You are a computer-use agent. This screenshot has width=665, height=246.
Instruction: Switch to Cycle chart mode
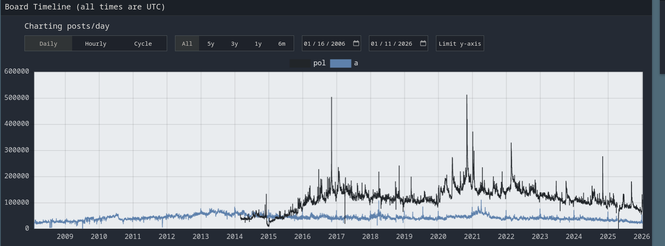pos(143,44)
